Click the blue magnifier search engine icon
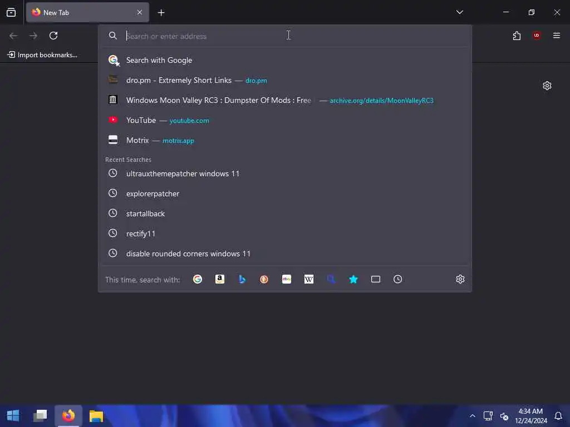Image resolution: width=570 pixels, height=427 pixels. (331, 279)
